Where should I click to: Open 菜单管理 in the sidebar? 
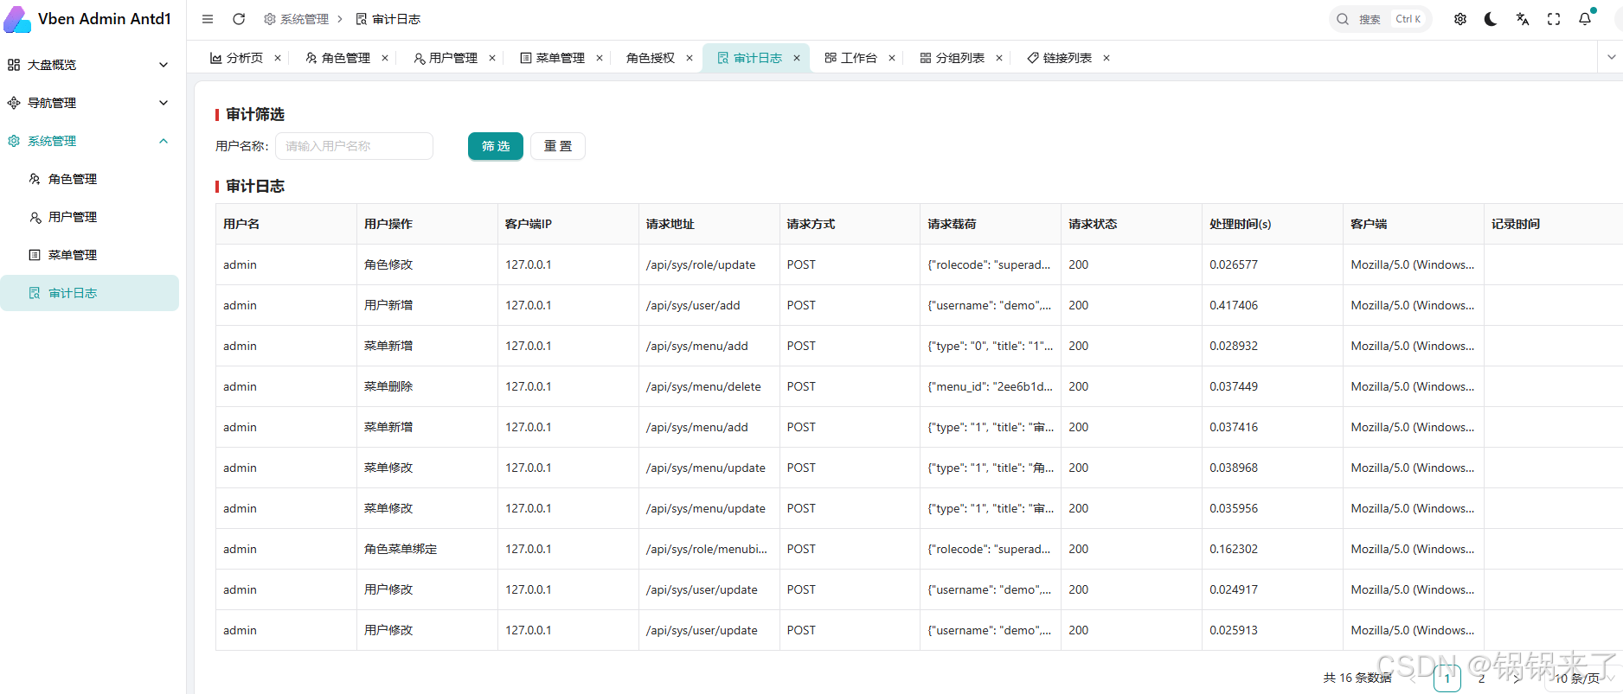(90, 255)
